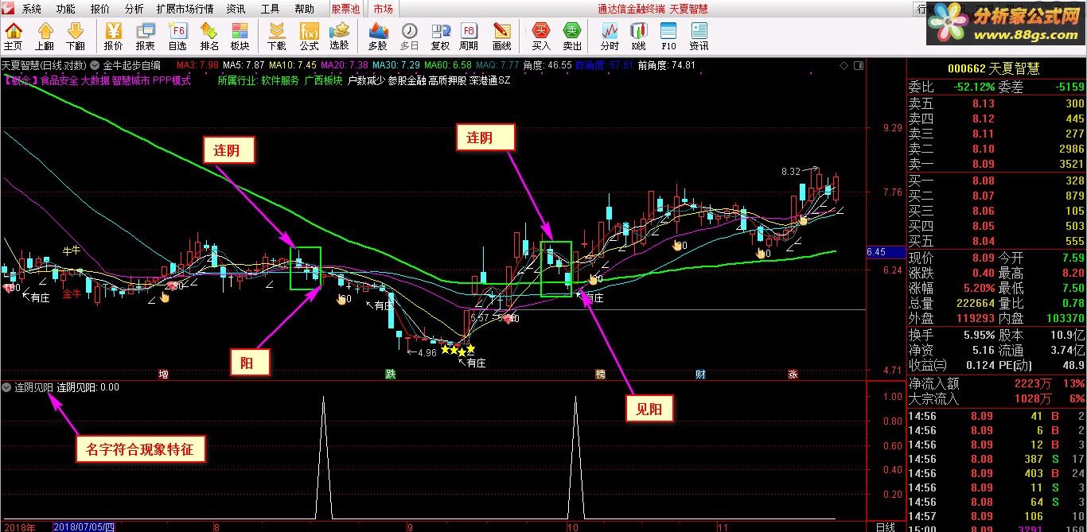Image resolution: width=1087 pixels, height=532 pixels.
Task: Open the 工具 menu
Action: [x=271, y=10]
